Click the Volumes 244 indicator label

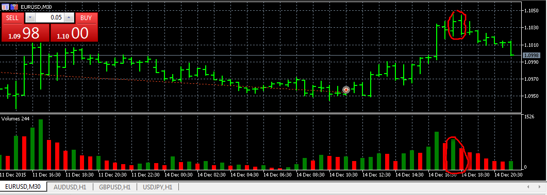(15, 119)
